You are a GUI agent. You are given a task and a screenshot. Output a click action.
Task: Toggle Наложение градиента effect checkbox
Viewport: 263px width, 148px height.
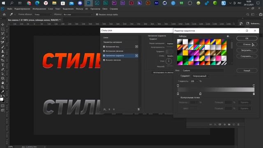point(104,55)
